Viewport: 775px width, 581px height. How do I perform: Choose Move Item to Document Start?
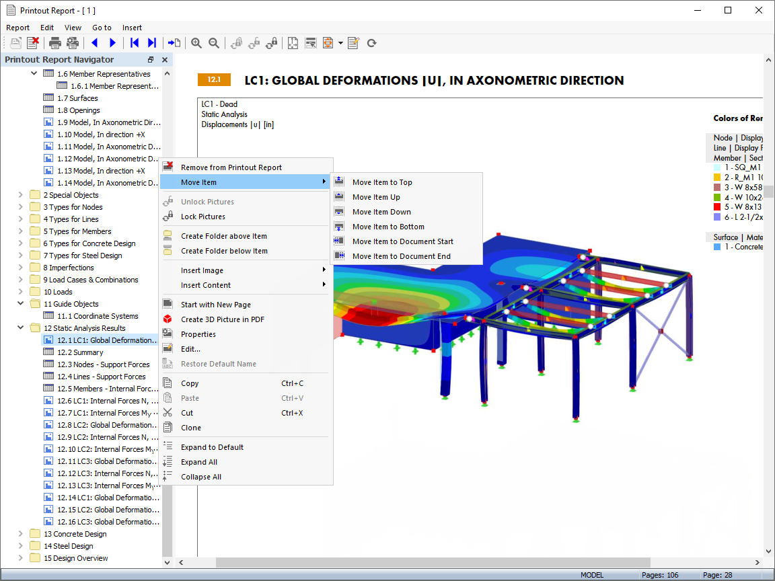tap(406, 241)
